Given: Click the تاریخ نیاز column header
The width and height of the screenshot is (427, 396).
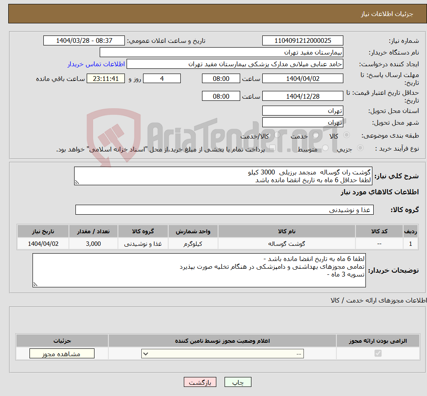Looking at the screenshot, I should click(x=43, y=231).
